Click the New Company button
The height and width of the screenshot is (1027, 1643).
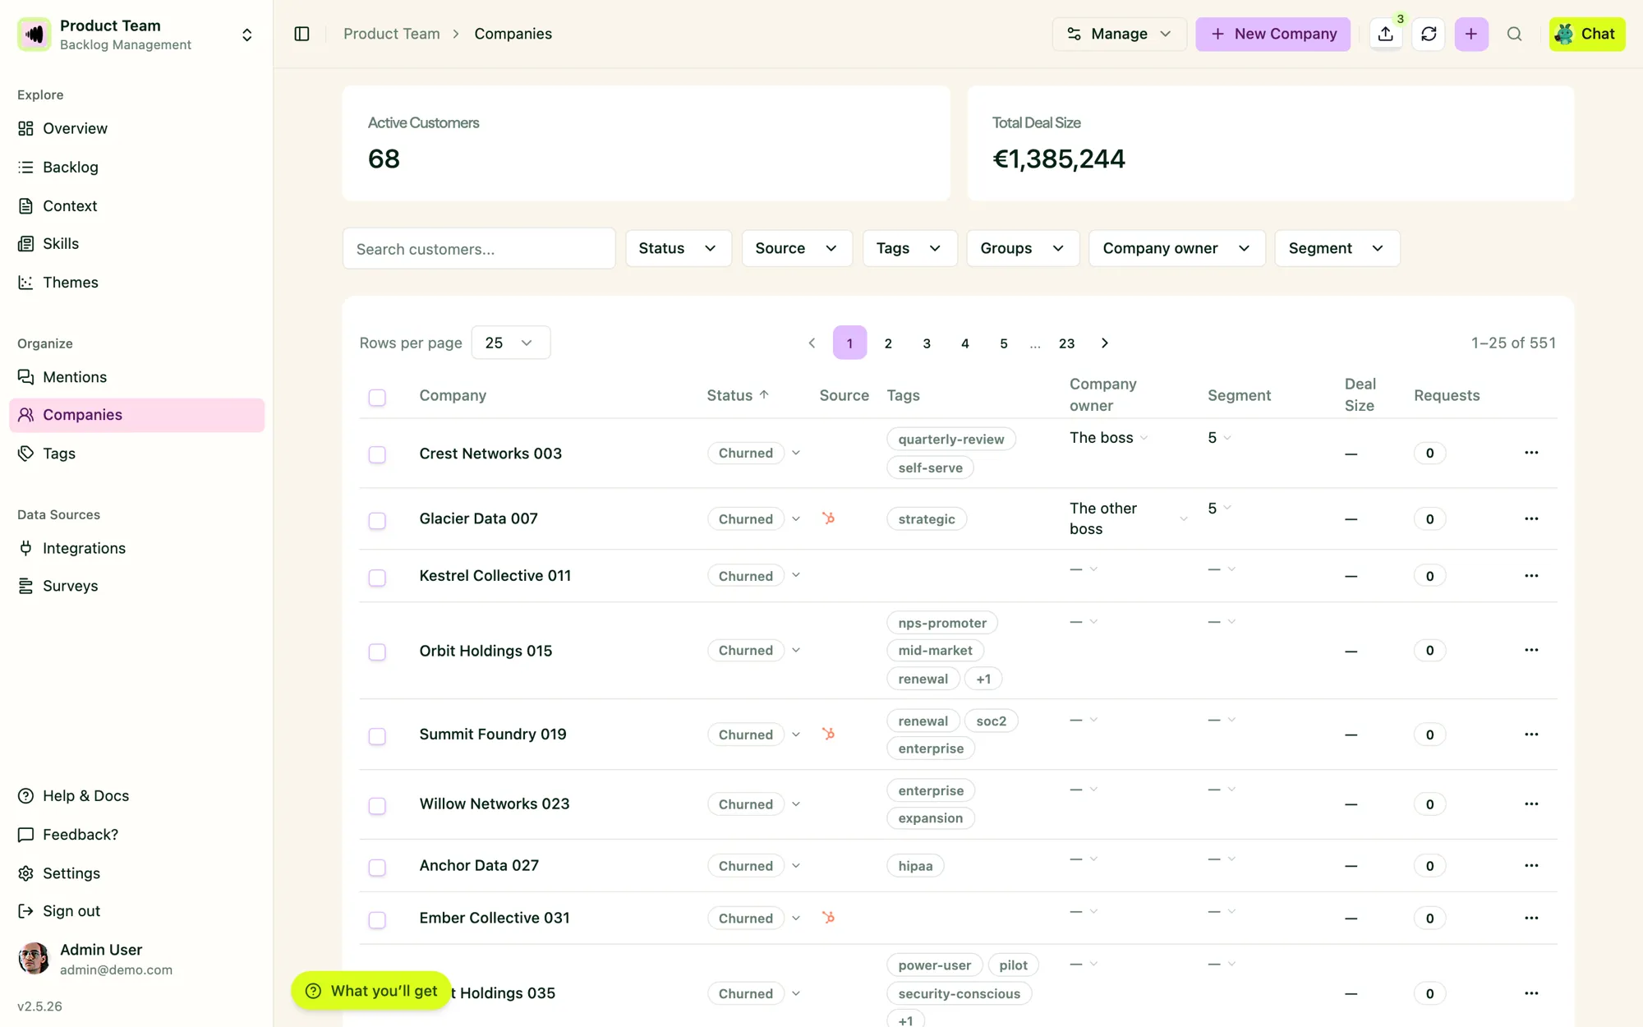point(1273,35)
